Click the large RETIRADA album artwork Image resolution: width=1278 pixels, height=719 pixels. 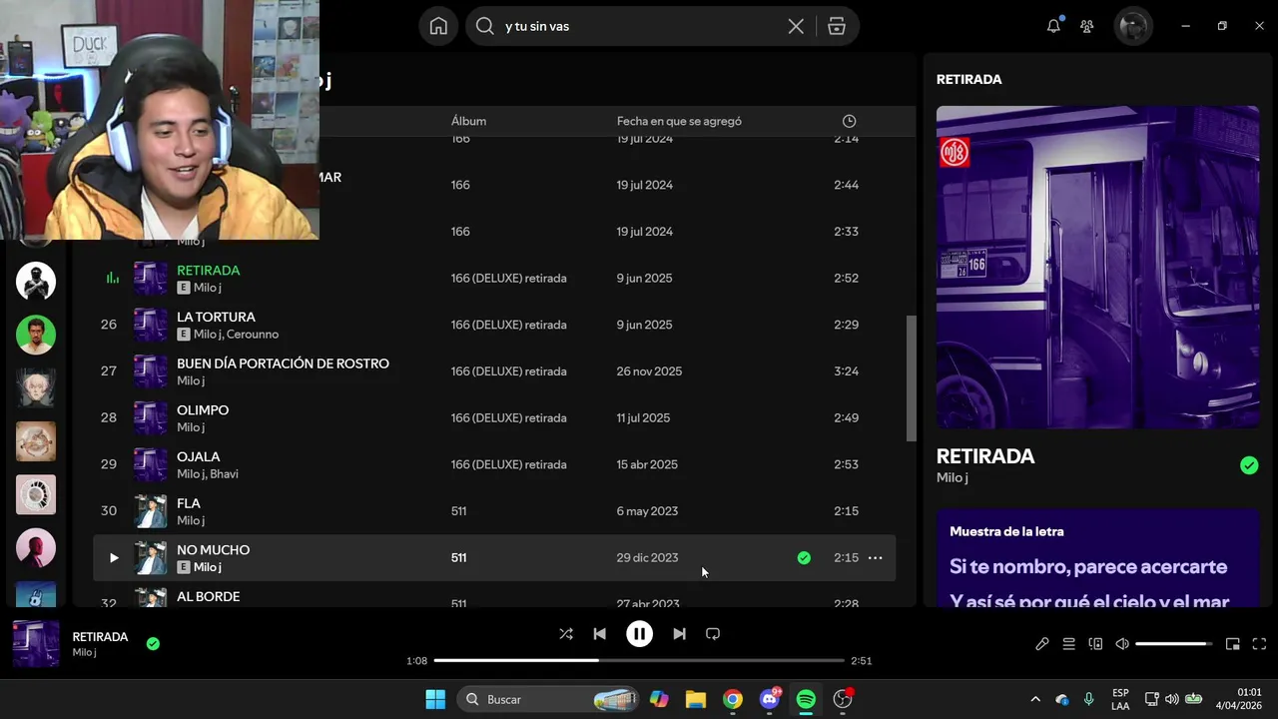(1097, 267)
